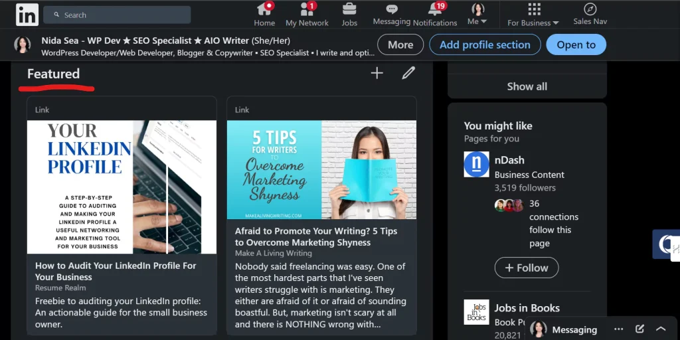680x340 pixels.
Task: Follow the nDash page
Action: tap(527, 268)
